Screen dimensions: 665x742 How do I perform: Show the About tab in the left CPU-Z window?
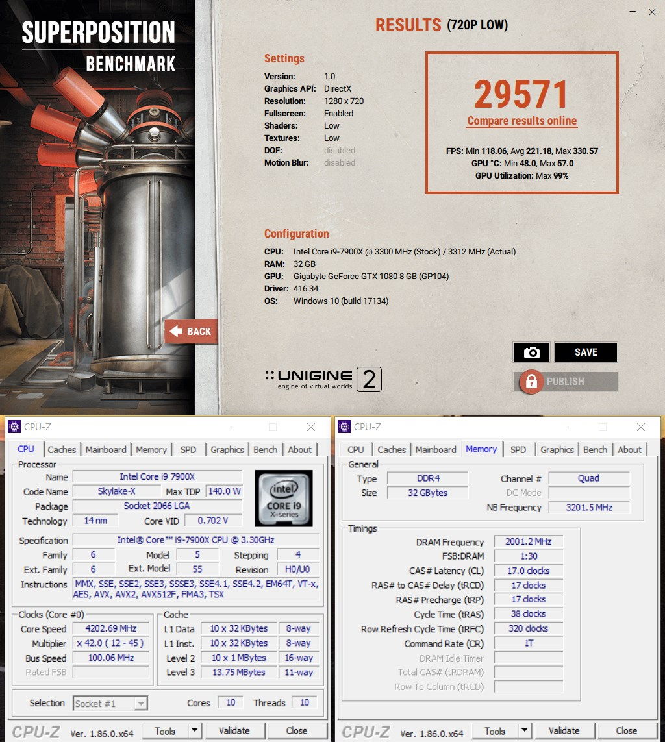click(300, 450)
